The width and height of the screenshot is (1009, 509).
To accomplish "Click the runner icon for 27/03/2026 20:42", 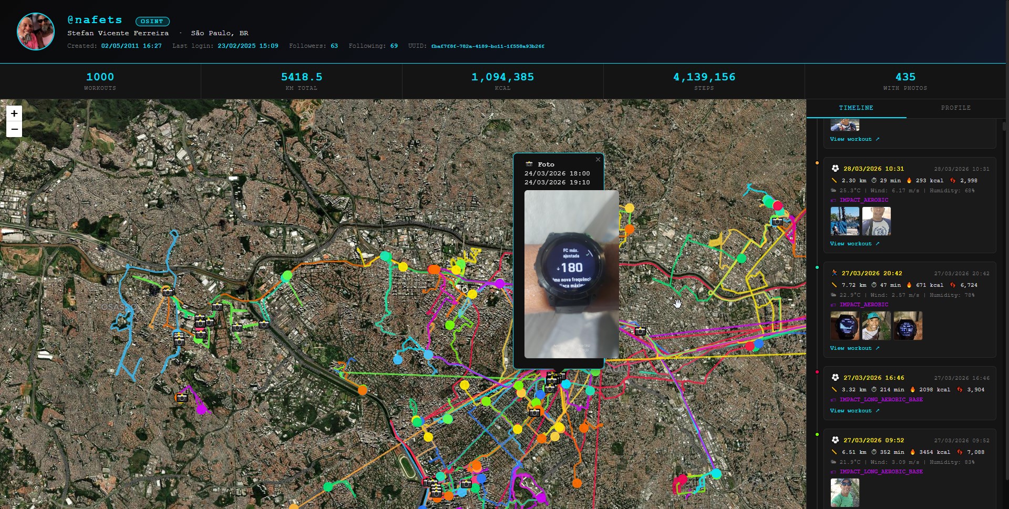I will [x=835, y=273].
